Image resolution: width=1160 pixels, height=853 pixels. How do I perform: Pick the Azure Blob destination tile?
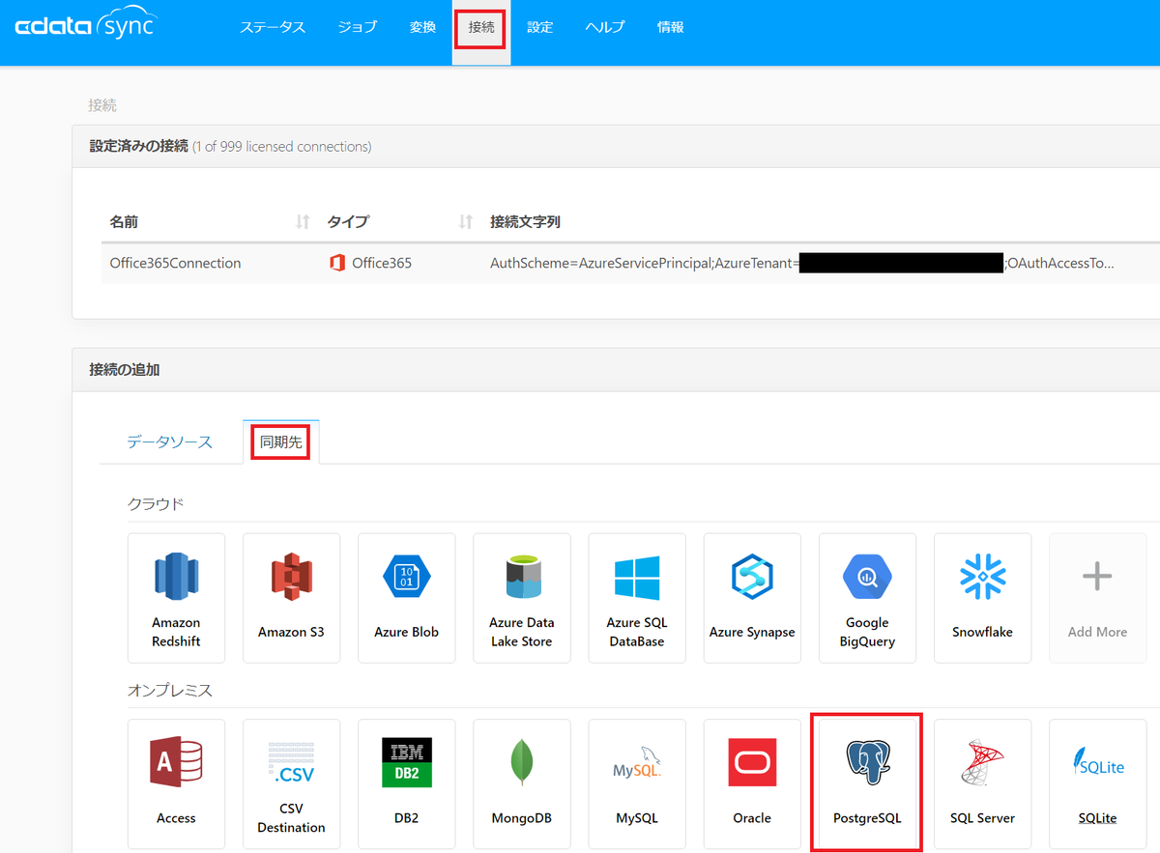406,598
